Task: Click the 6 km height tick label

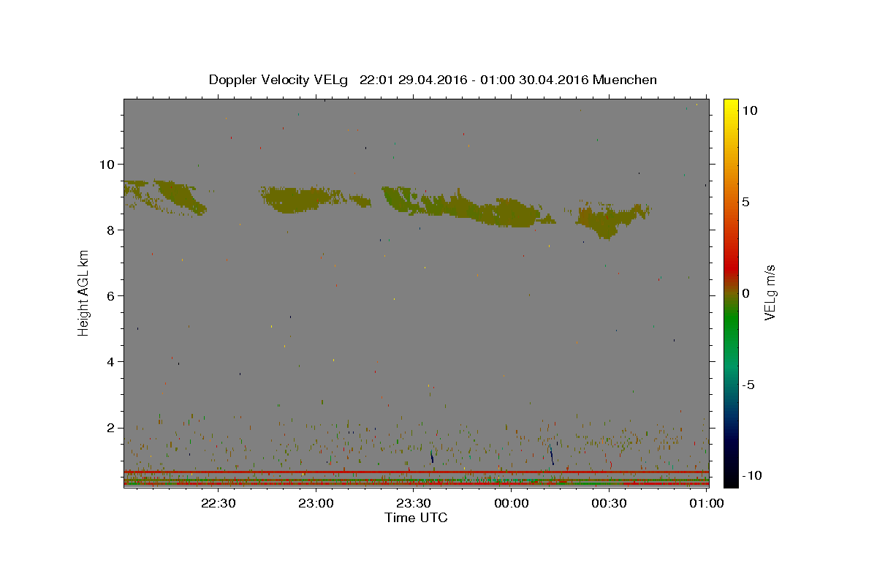Action: (x=110, y=295)
